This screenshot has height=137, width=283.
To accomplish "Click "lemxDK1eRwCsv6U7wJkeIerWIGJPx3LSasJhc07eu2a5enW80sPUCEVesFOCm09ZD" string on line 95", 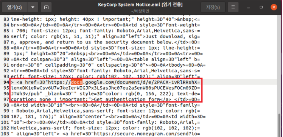I will 104,88.
